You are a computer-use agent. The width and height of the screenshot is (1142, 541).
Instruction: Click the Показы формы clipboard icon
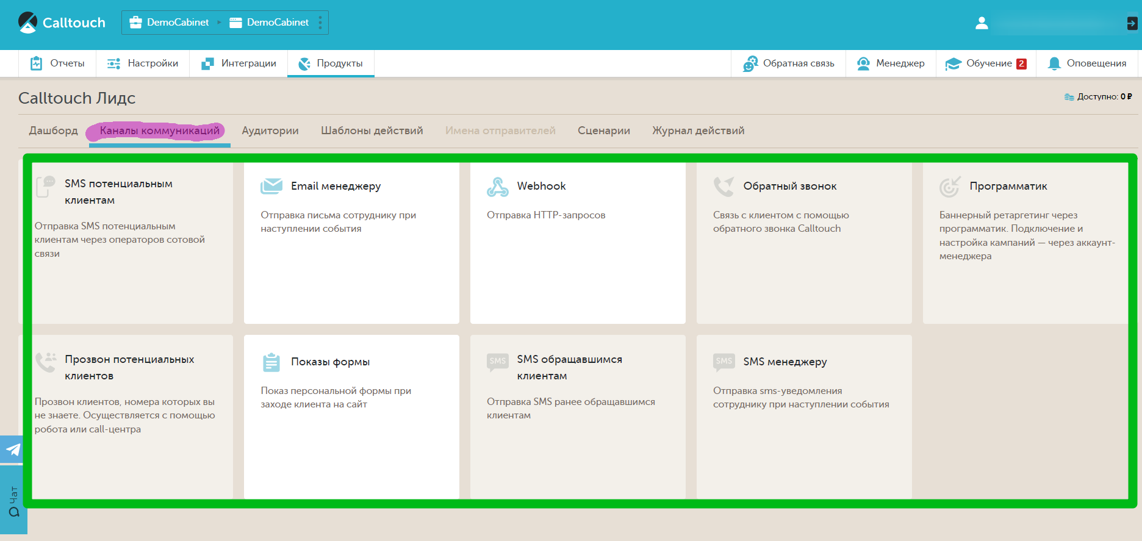click(x=271, y=362)
